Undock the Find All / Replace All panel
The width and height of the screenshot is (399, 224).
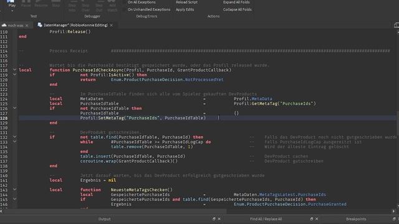tap(312, 218)
